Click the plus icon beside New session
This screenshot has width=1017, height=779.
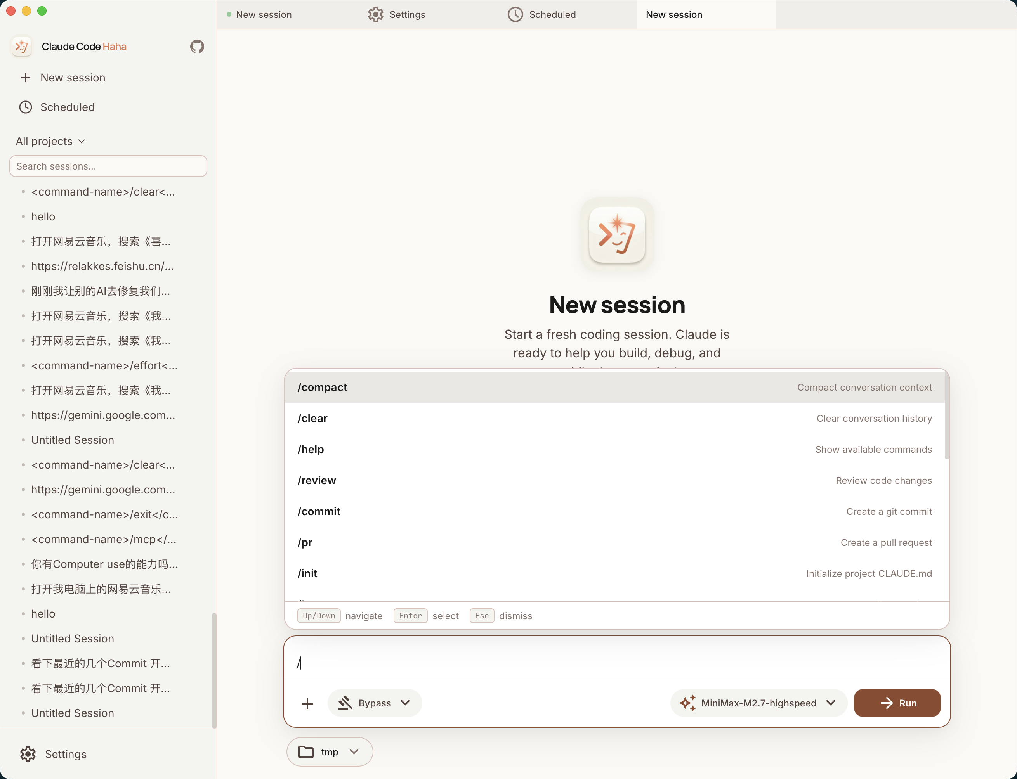(26, 78)
